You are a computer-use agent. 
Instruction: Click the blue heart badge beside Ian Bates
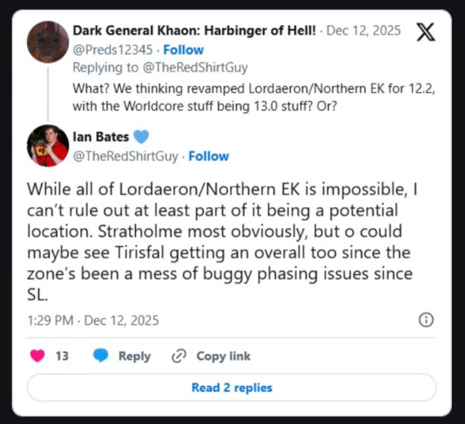pyautogui.click(x=141, y=138)
